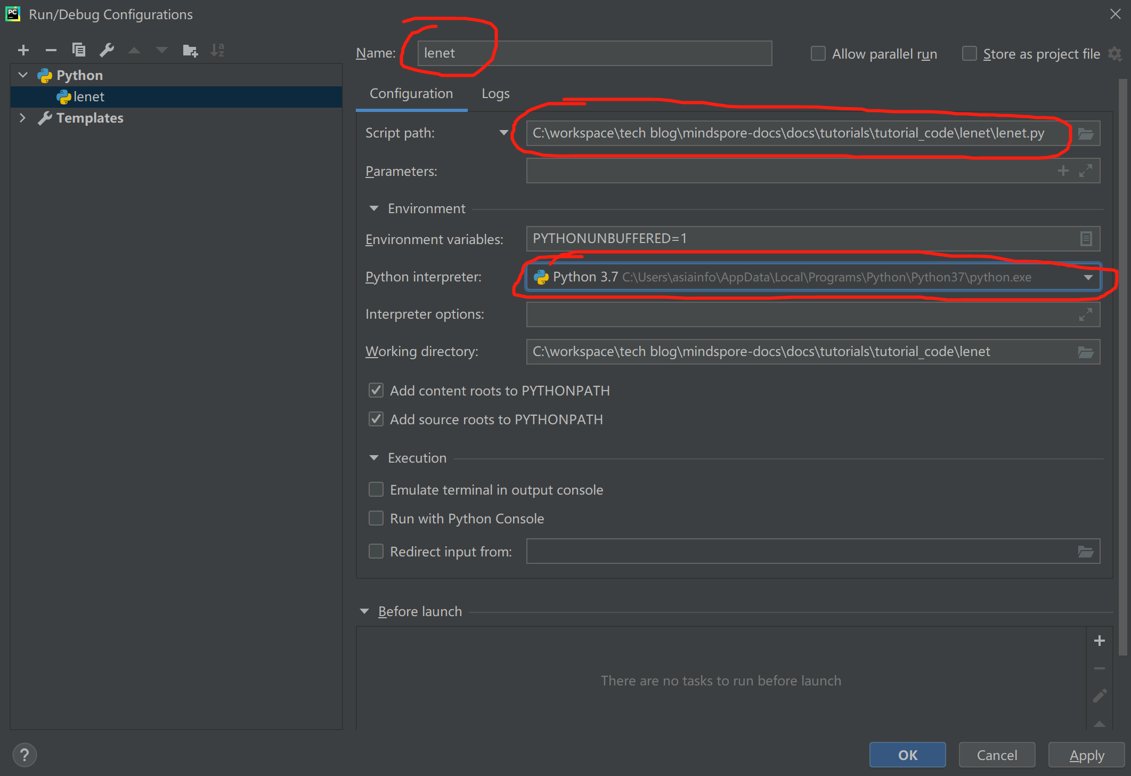Image resolution: width=1131 pixels, height=776 pixels.
Task: Open the Python interpreter dropdown
Action: tap(1088, 277)
